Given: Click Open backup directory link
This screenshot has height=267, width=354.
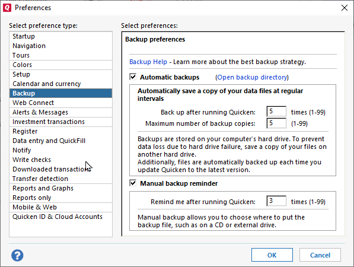Looking at the screenshot, I should click(252, 77).
